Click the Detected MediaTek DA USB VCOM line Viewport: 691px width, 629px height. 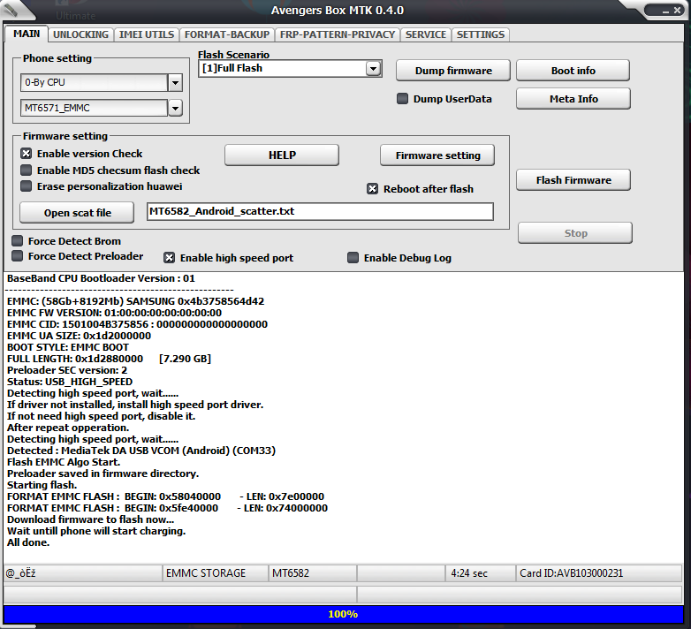pos(141,451)
